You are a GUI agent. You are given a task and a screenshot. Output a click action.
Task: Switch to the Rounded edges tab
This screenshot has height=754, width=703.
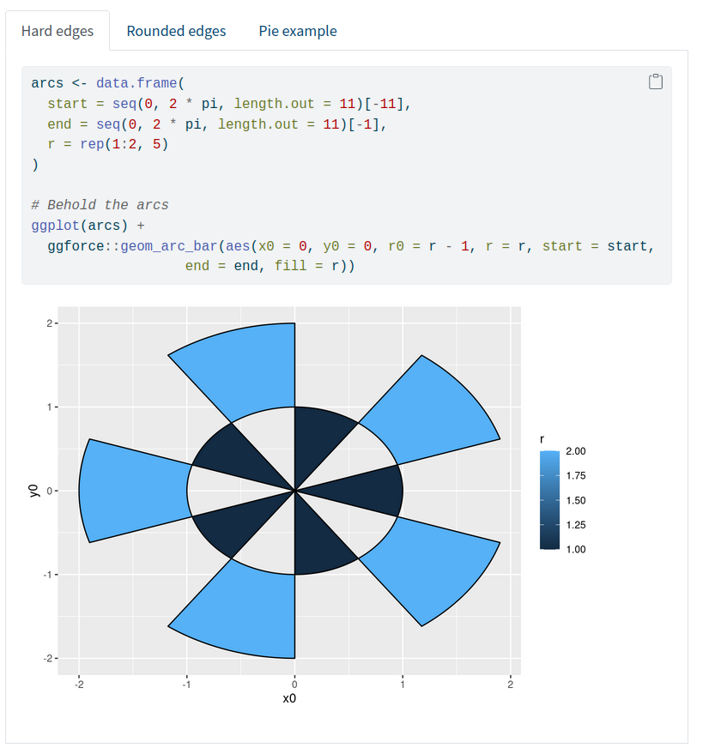[x=176, y=30]
